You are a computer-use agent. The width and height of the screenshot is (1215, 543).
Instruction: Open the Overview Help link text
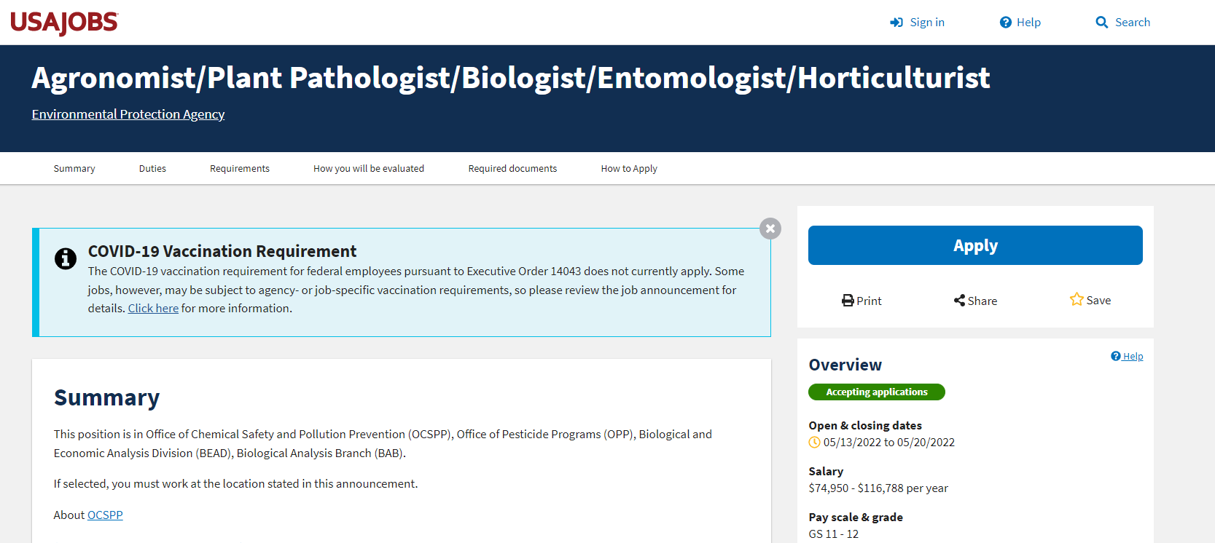1133,356
